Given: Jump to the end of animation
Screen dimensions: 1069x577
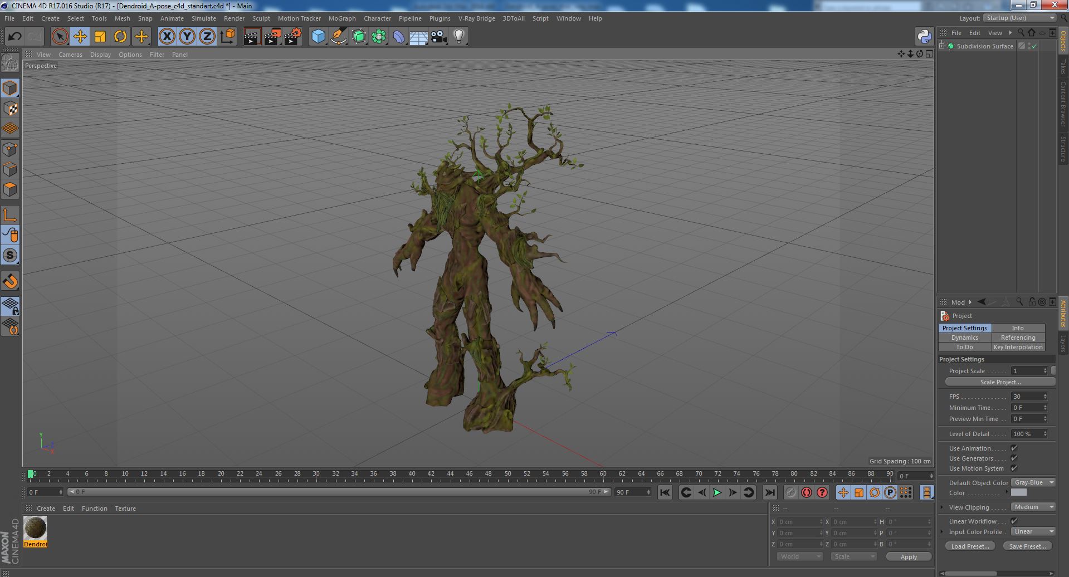Looking at the screenshot, I should 769,492.
